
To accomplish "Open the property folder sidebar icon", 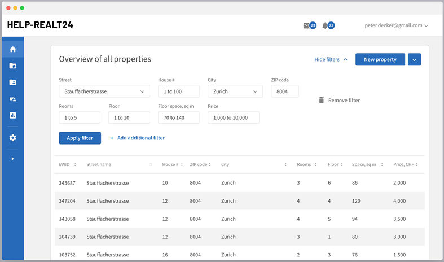I will pyautogui.click(x=12, y=66).
